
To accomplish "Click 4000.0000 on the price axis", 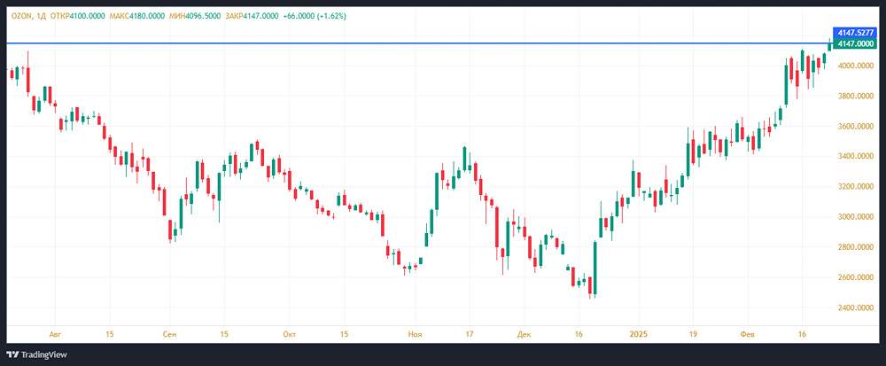I will point(856,66).
